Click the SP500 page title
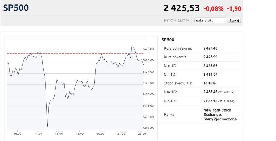The height and width of the screenshot is (141, 276). pos(16,8)
